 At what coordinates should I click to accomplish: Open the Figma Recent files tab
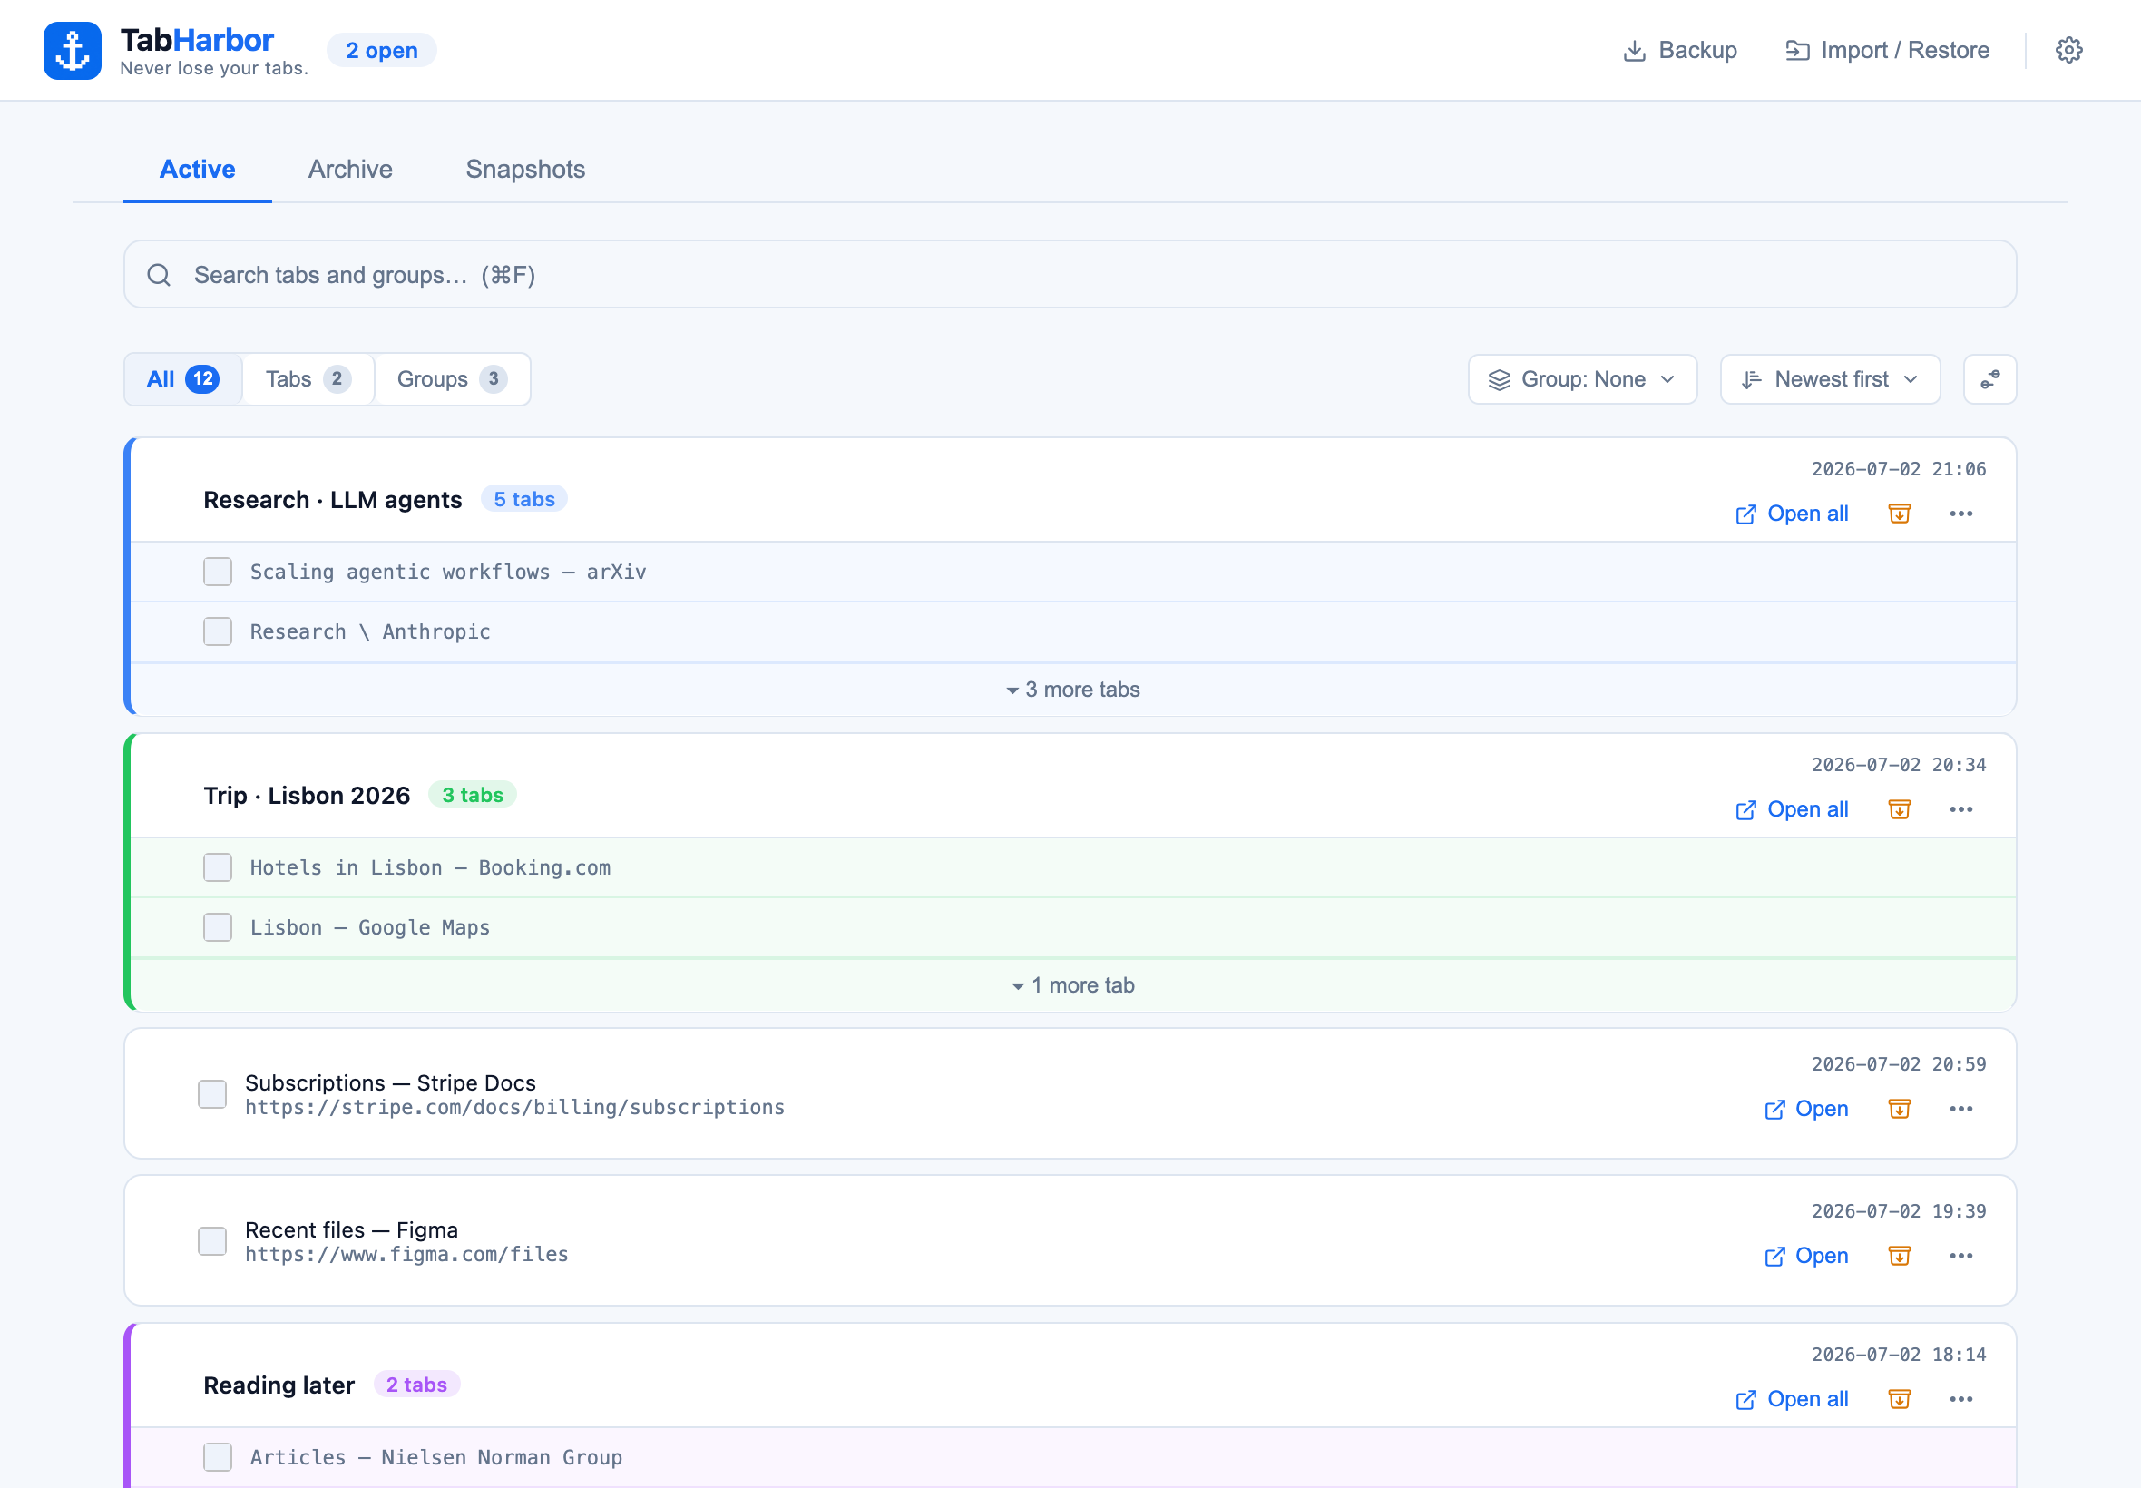click(x=1806, y=1256)
